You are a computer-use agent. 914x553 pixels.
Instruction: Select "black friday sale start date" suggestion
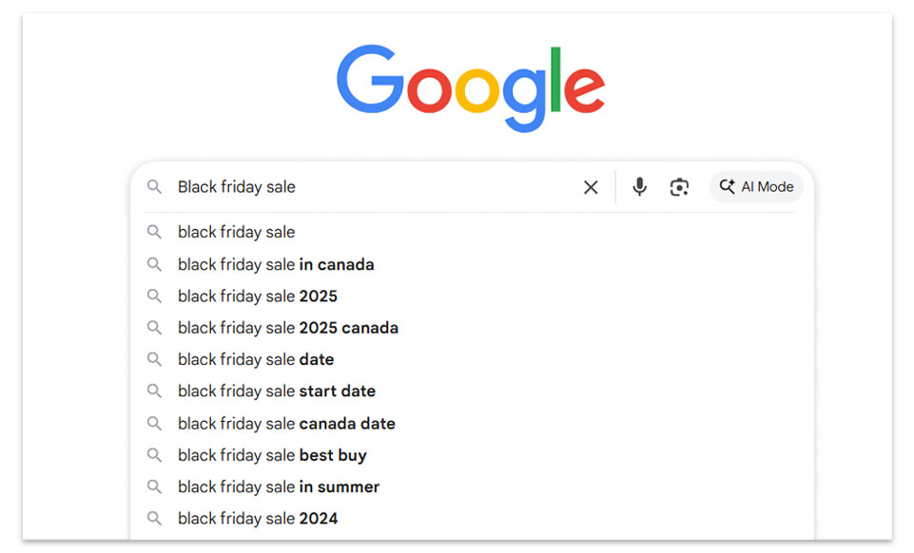pyautogui.click(x=277, y=391)
